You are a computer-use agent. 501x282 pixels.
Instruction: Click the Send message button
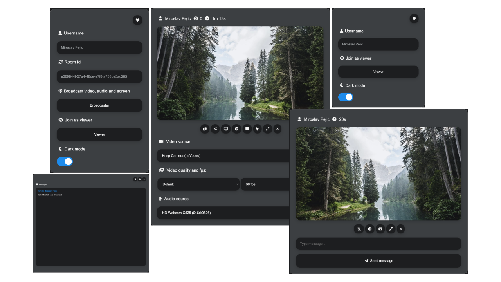[x=378, y=260]
